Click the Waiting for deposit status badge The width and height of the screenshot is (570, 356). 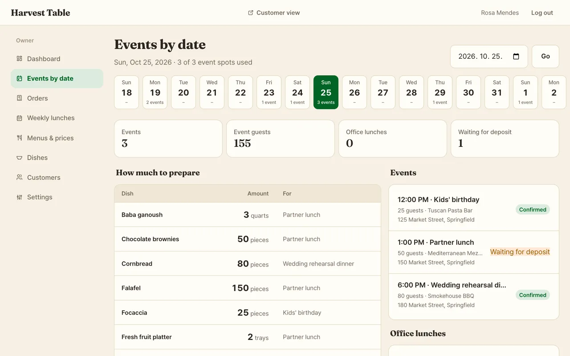pos(520,252)
